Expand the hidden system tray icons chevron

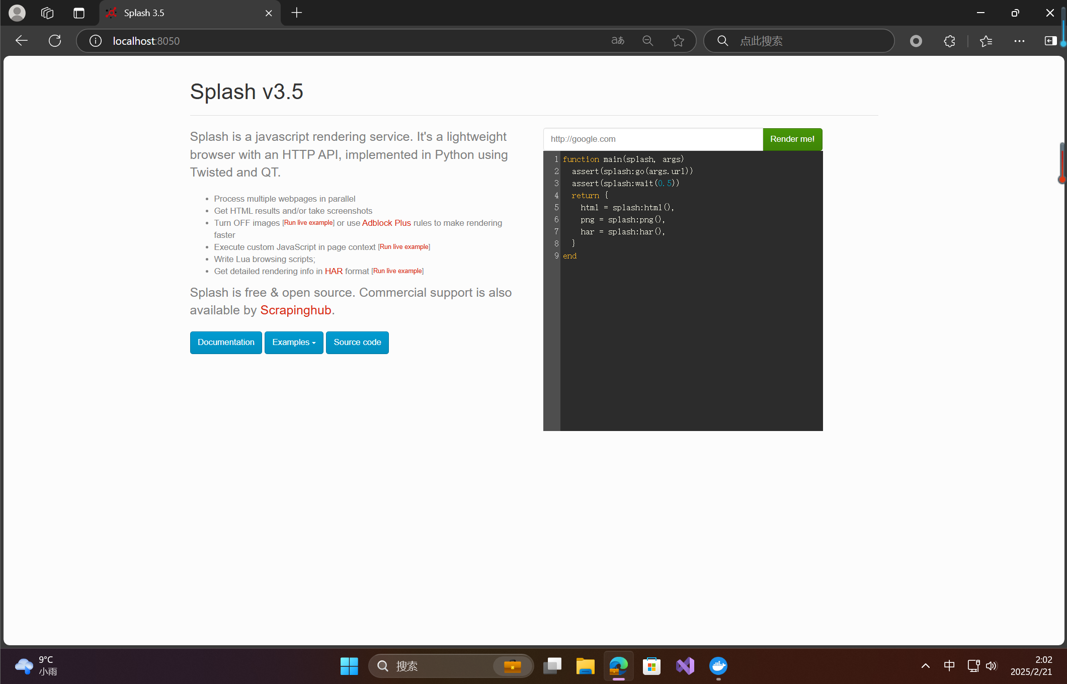pyautogui.click(x=925, y=666)
